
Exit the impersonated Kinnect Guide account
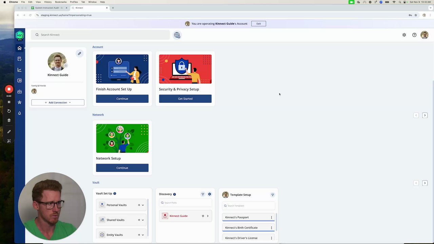pos(259,24)
